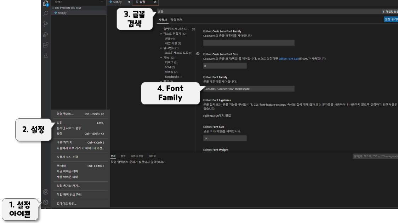The width and height of the screenshot is (398, 223).
Task: Follow the Editor: Font Size link
Action: coord(289,59)
